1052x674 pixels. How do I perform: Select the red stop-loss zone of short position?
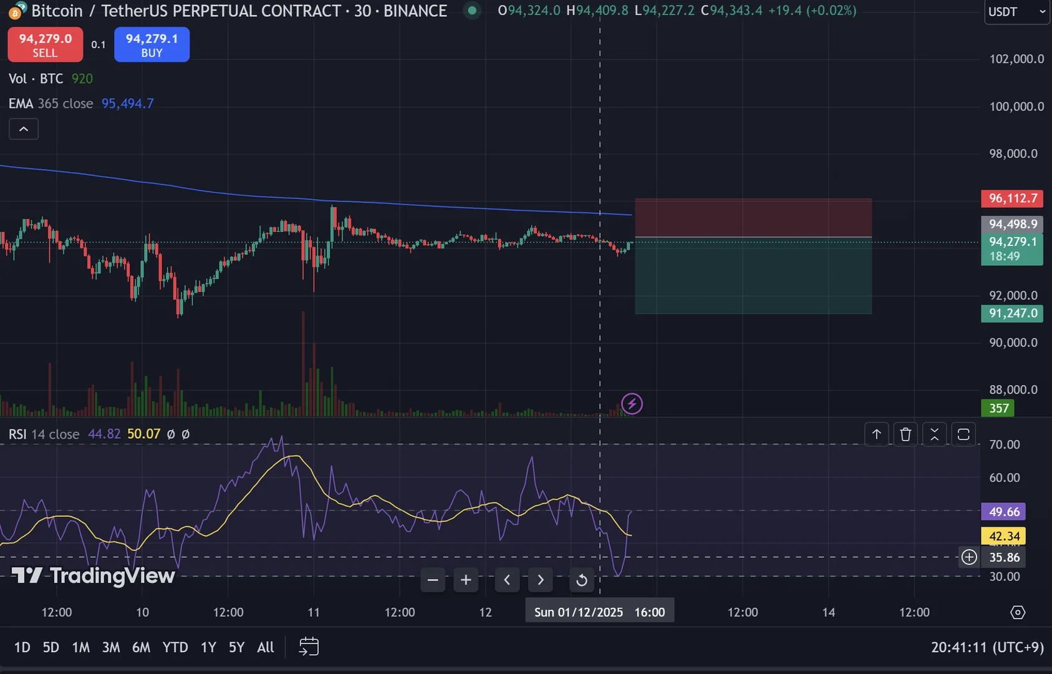pyautogui.click(x=753, y=218)
